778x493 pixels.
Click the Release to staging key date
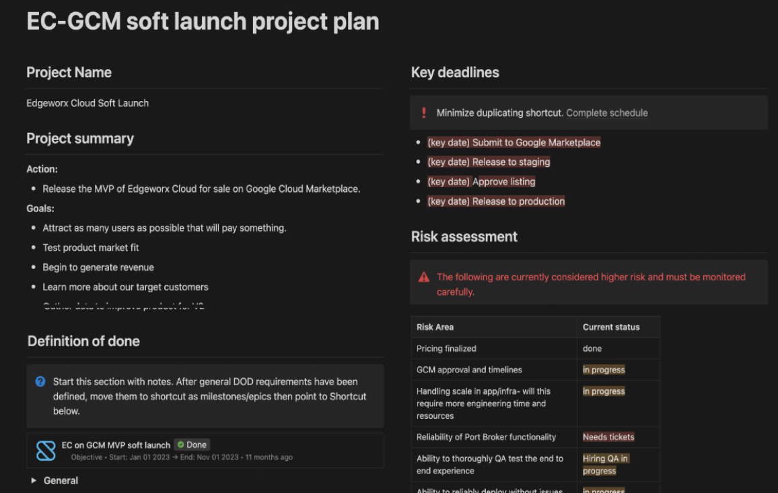[489, 162]
